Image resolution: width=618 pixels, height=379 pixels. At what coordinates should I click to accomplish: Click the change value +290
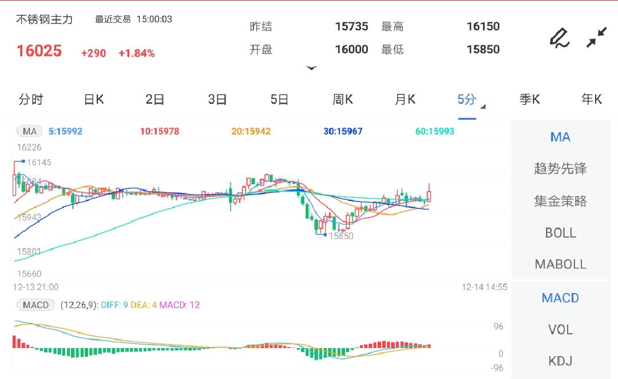[93, 53]
